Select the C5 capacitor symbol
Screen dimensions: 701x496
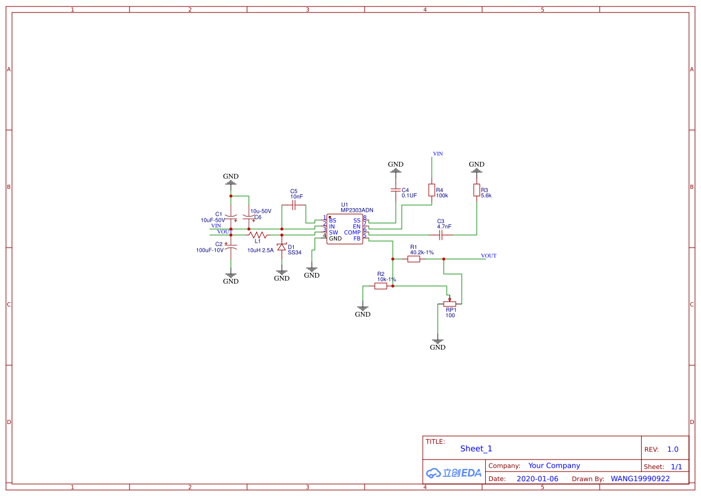click(294, 205)
